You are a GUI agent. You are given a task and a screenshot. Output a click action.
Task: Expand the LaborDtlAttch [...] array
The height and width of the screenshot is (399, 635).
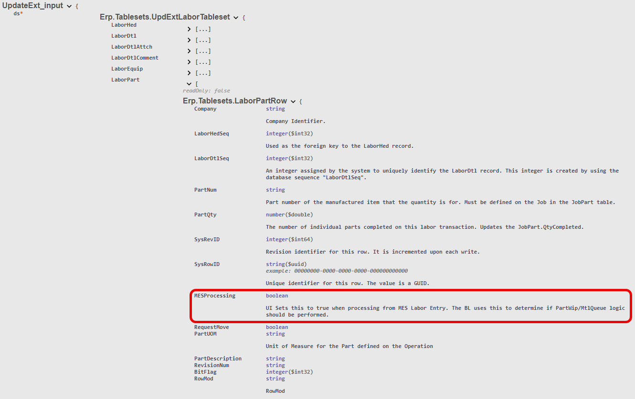click(x=189, y=51)
